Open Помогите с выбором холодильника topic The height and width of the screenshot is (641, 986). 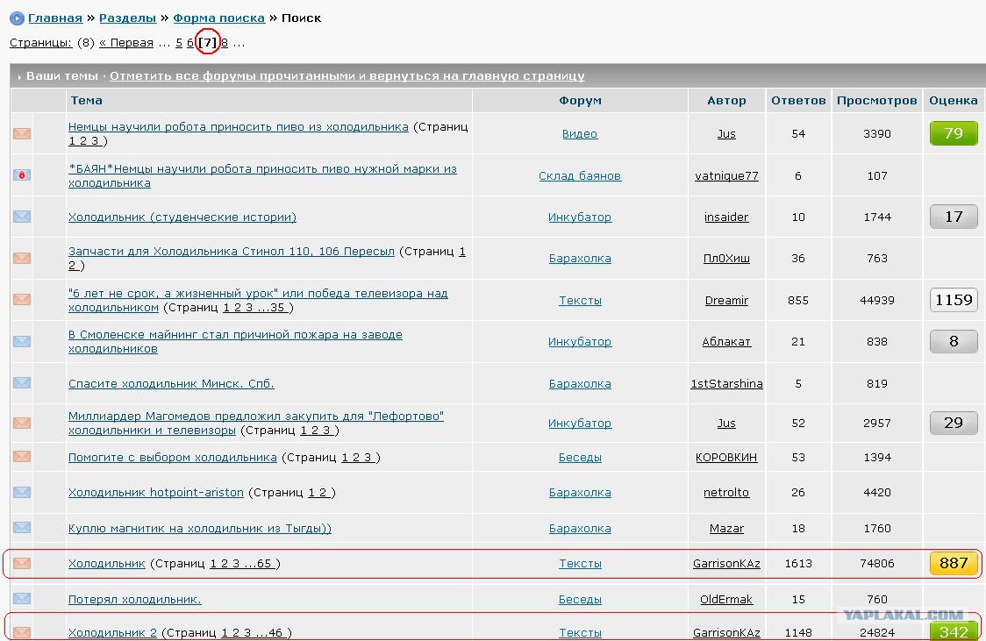click(x=172, y=458)
